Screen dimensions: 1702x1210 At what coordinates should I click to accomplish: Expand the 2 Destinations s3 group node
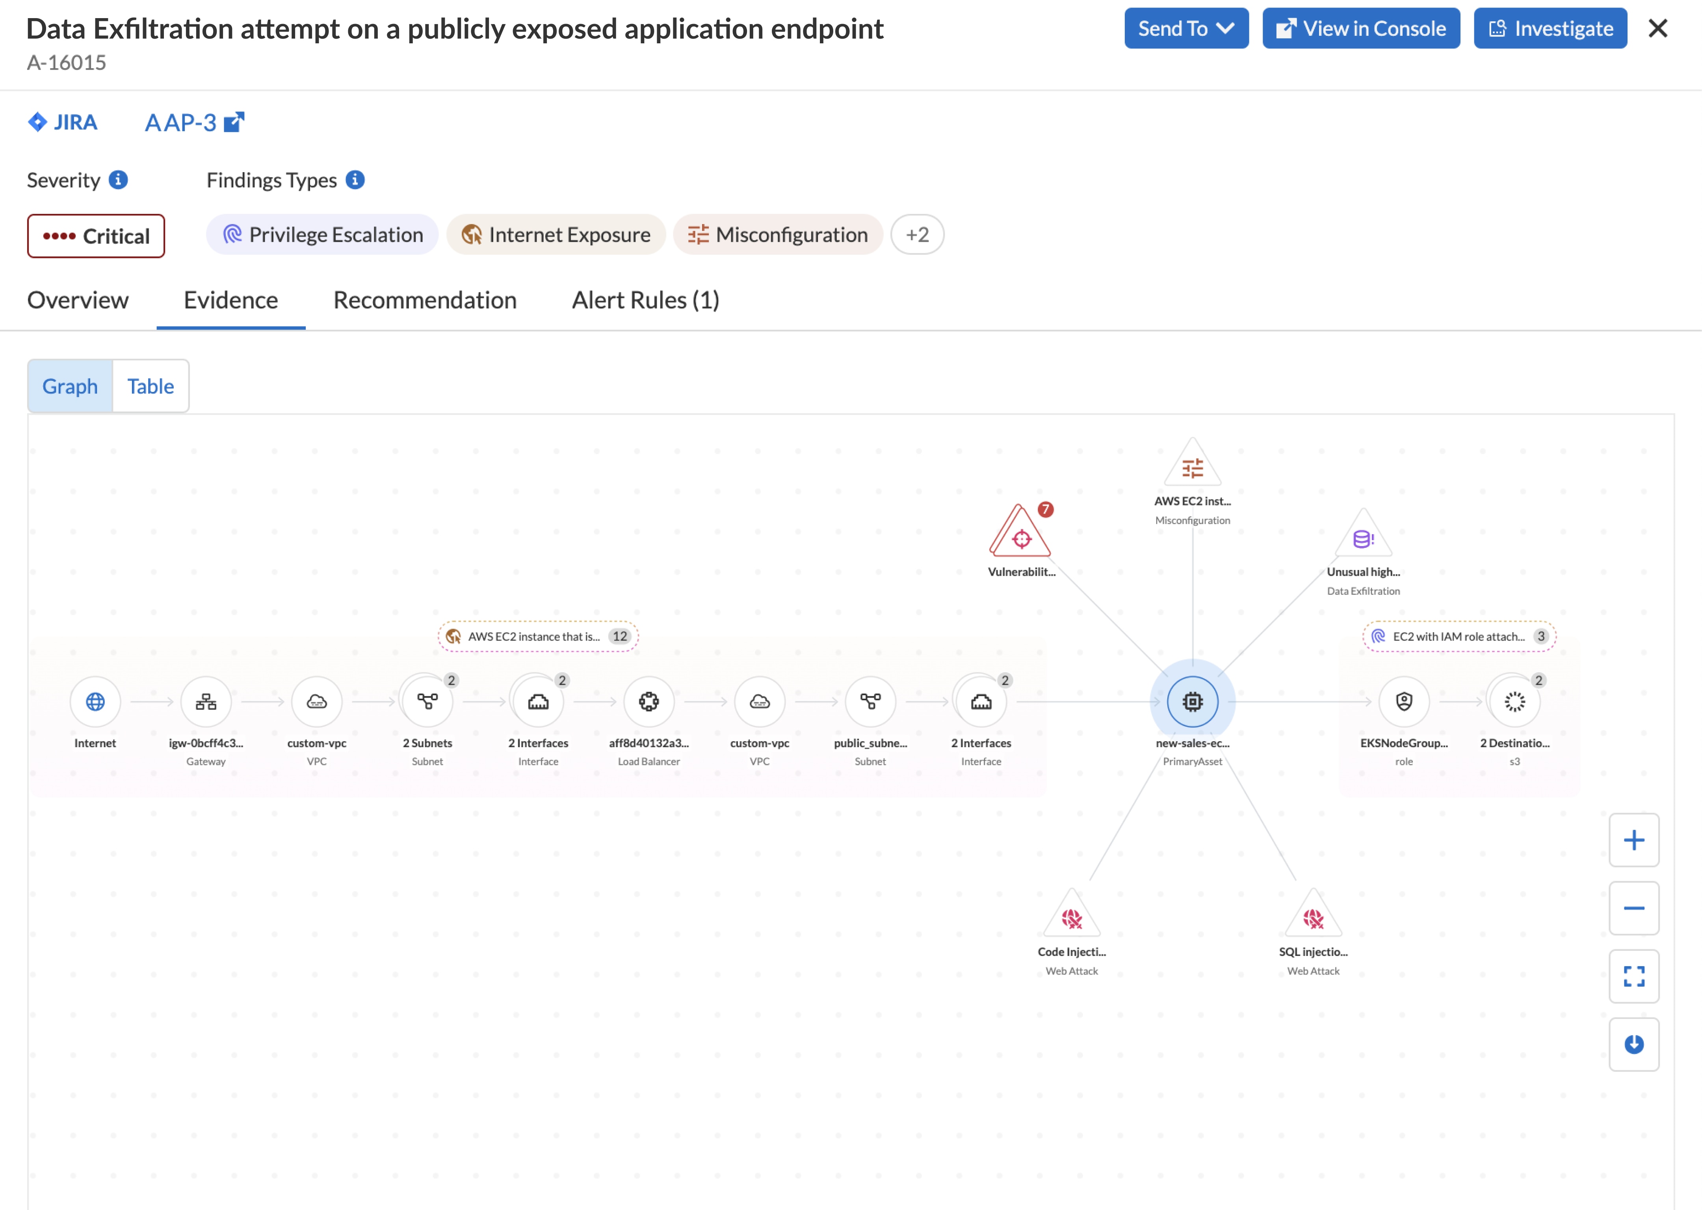pyautogui.click(x=1513, y=701)
